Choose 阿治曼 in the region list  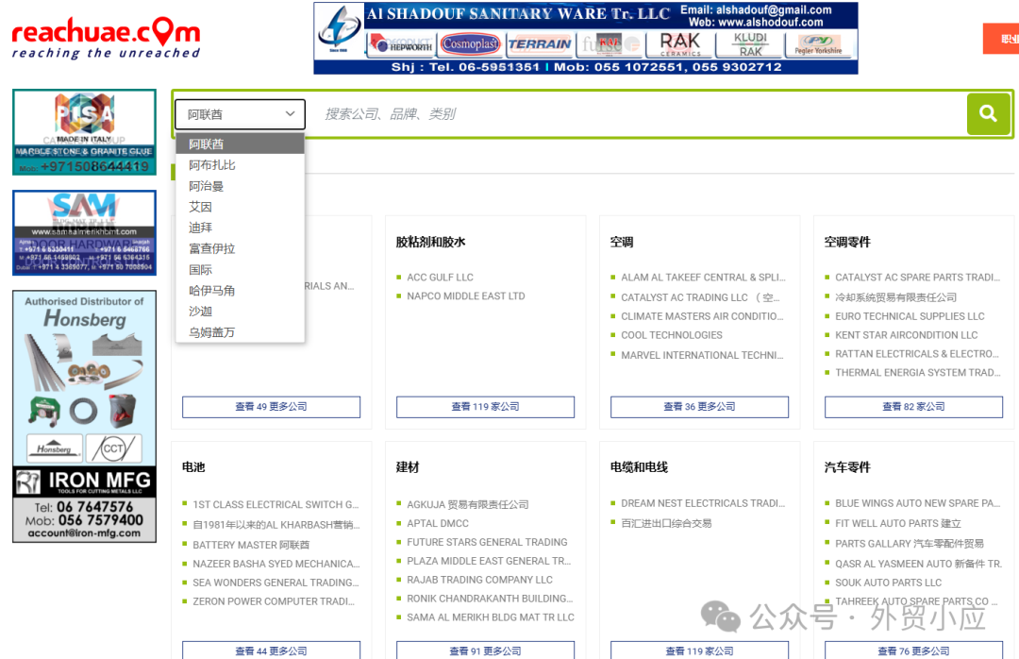(240, 186)
